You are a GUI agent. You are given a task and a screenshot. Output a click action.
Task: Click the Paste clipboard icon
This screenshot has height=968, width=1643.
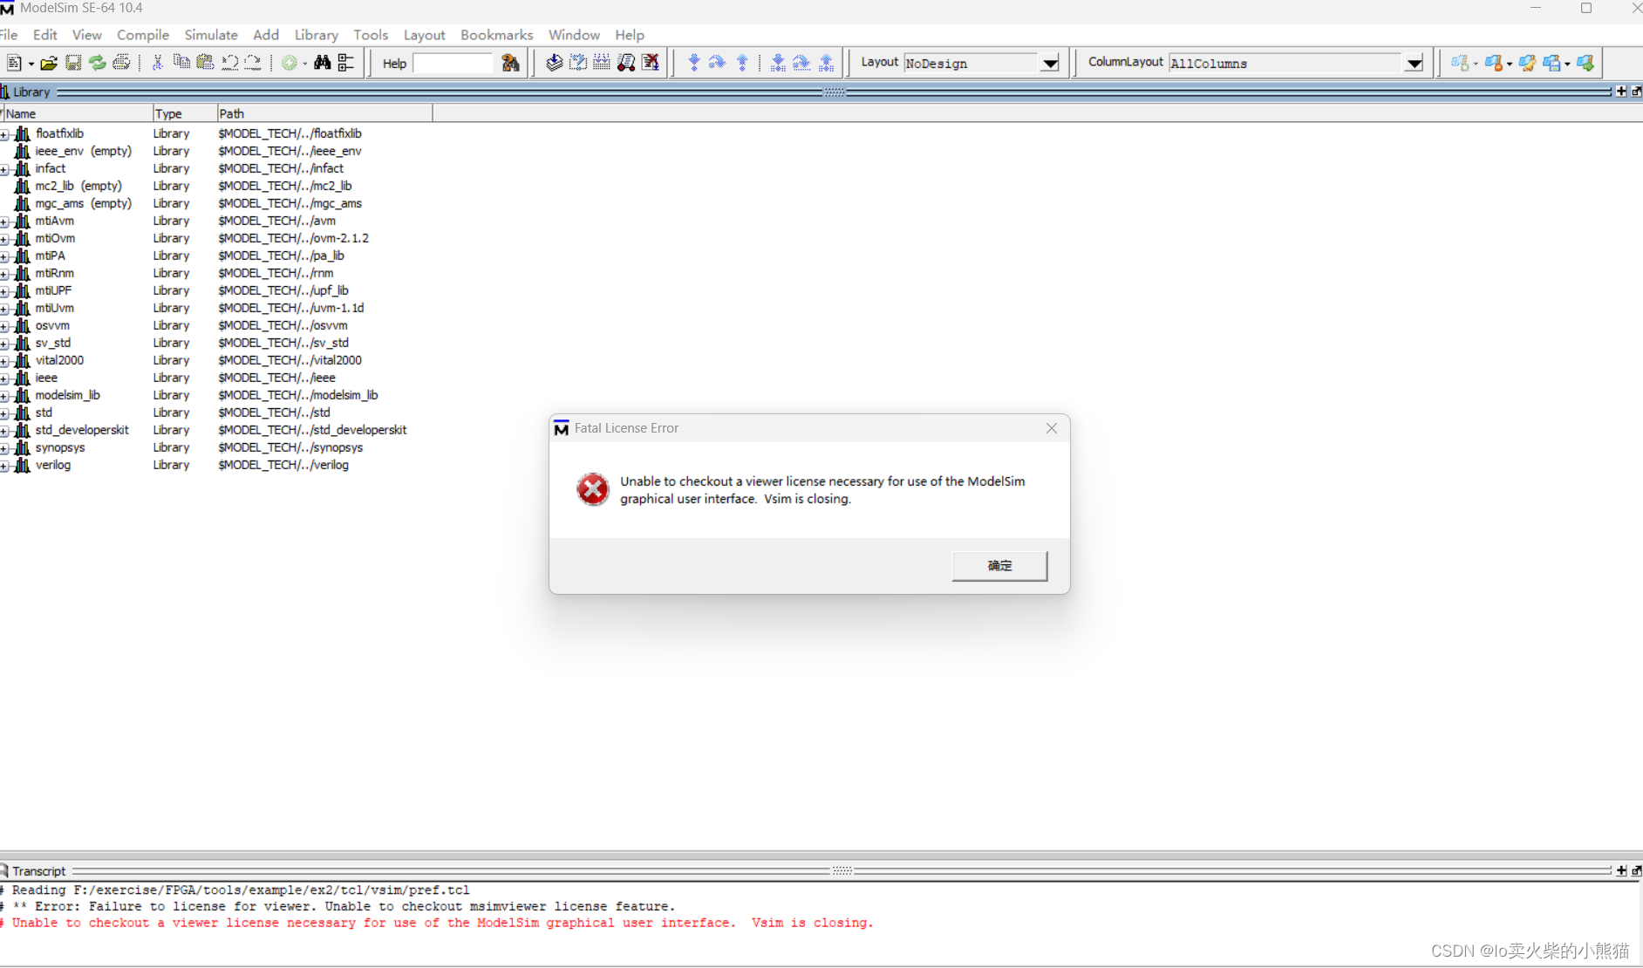[205, 63]
